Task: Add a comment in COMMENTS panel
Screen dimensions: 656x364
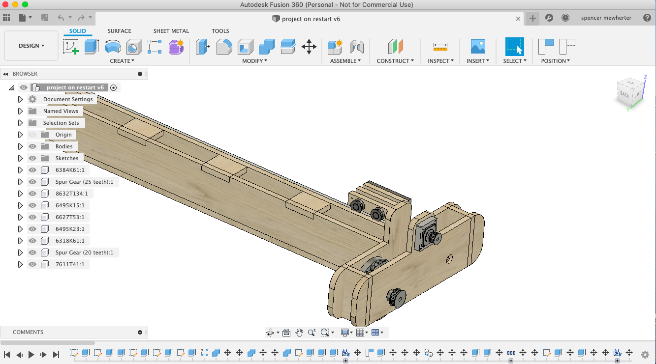Action: coord(140,332)
